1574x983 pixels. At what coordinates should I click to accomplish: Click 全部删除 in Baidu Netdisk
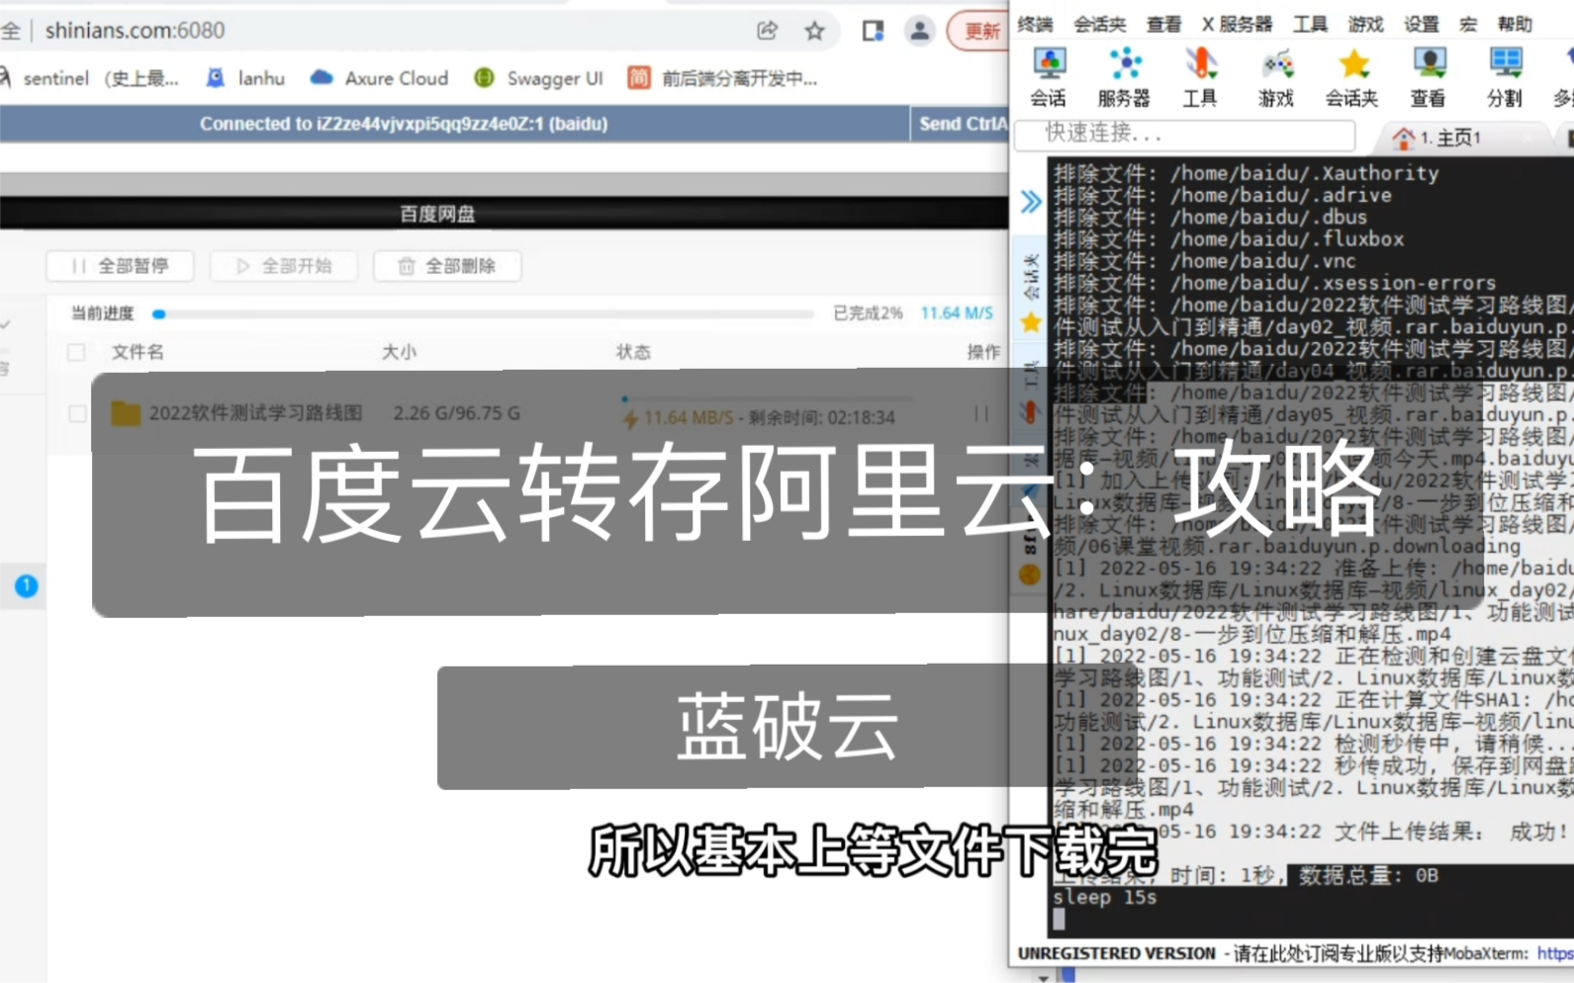point(447,266)
